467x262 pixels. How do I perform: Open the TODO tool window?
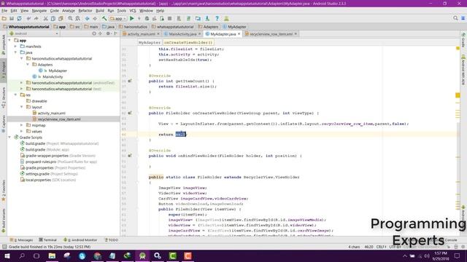coord(112,239)
